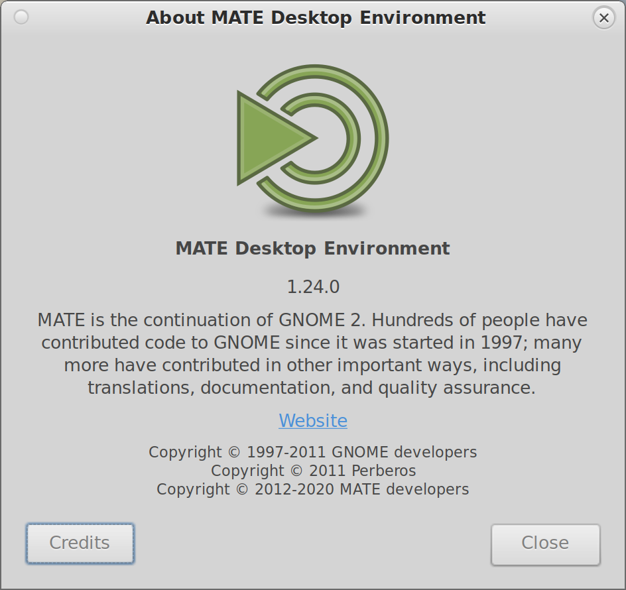
Task: Open the Website link
Action: [313, 420]
